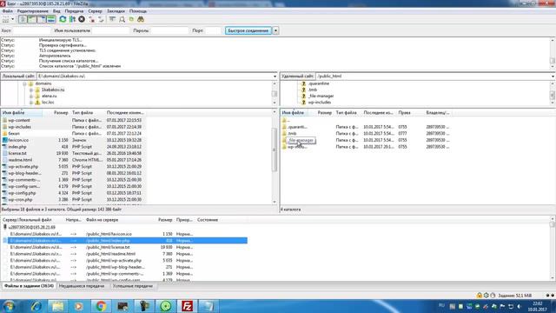Click the Хост input field
The image size is (556, 313).
click(x=31, y=30)
